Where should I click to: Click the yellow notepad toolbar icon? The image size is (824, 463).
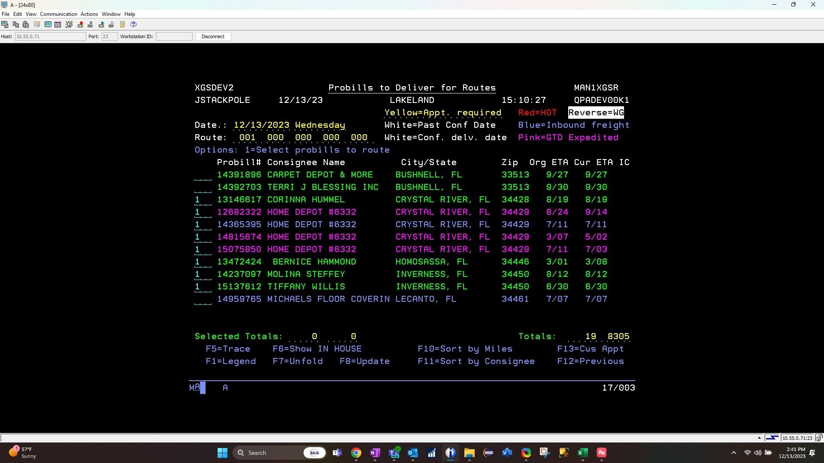coord(122,24)
